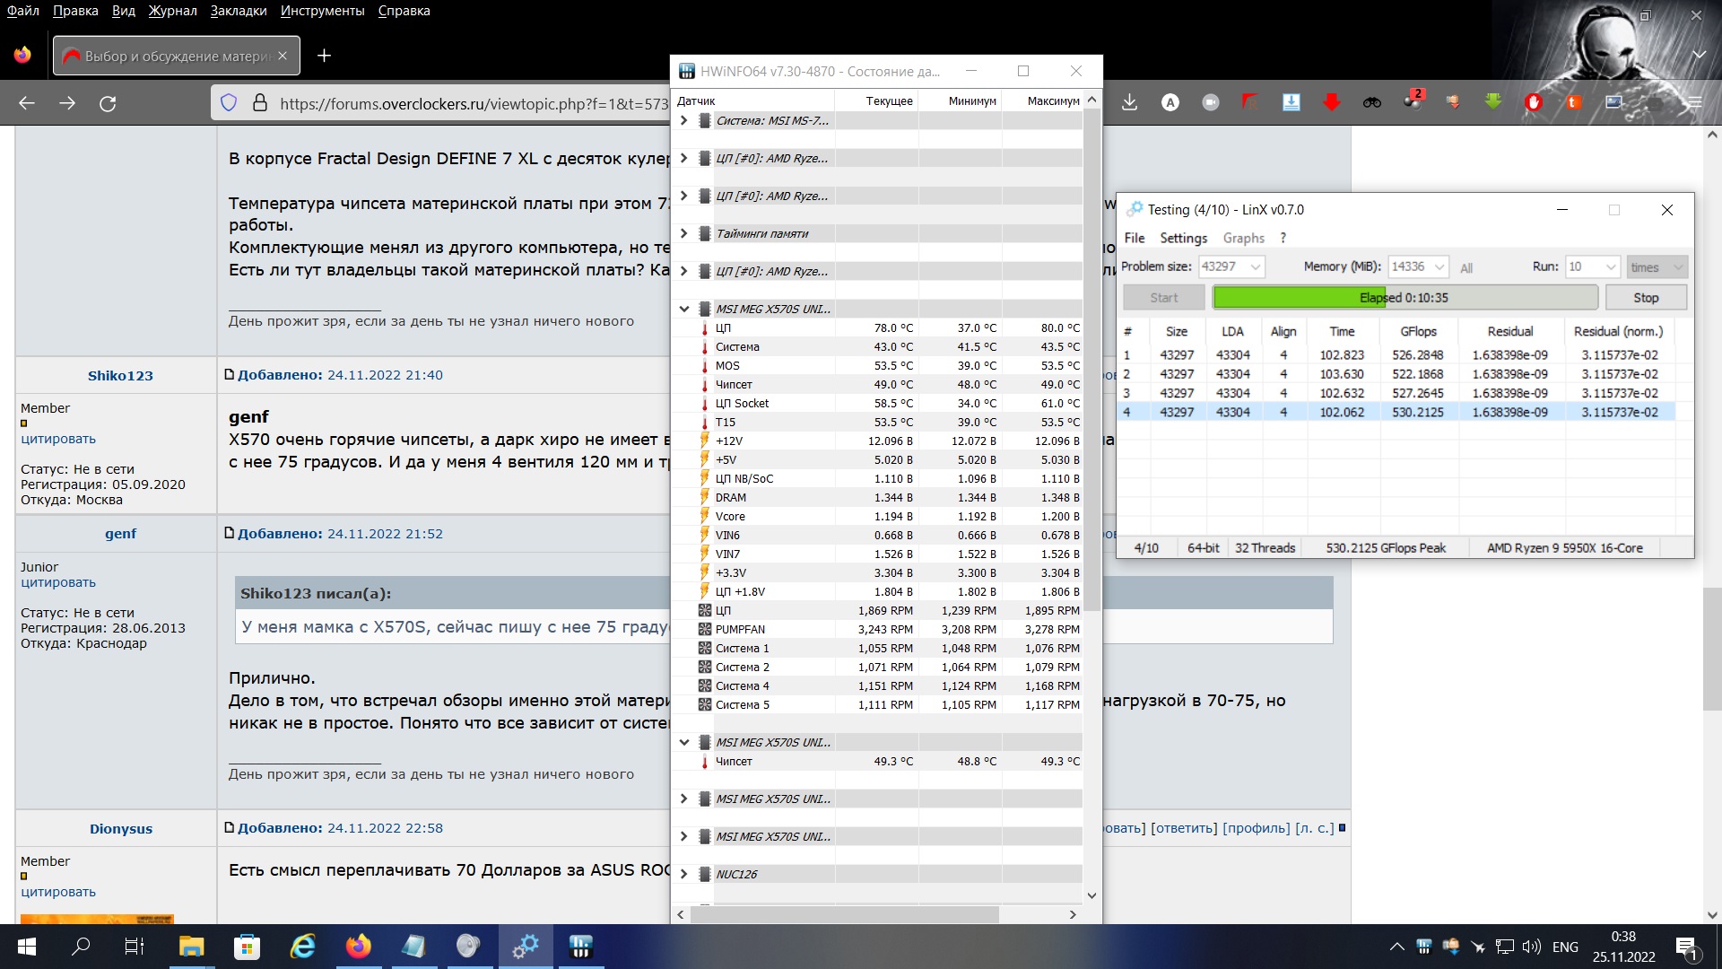Reload the page with refresh icon
Viewport: 1722px width, 969px height.
pyautogui.click(x=108, y=103)
